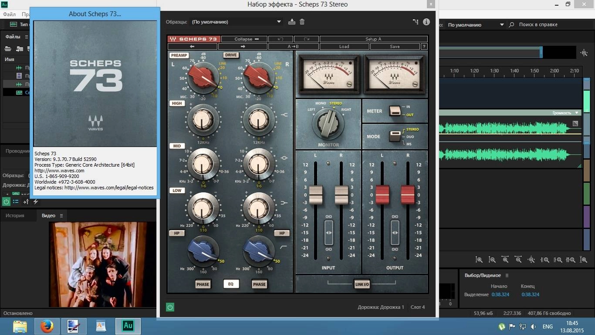Click the search magnifier in help field
Image resolution: width=595 pixels, height=335 pixels.
pos(511,25)
